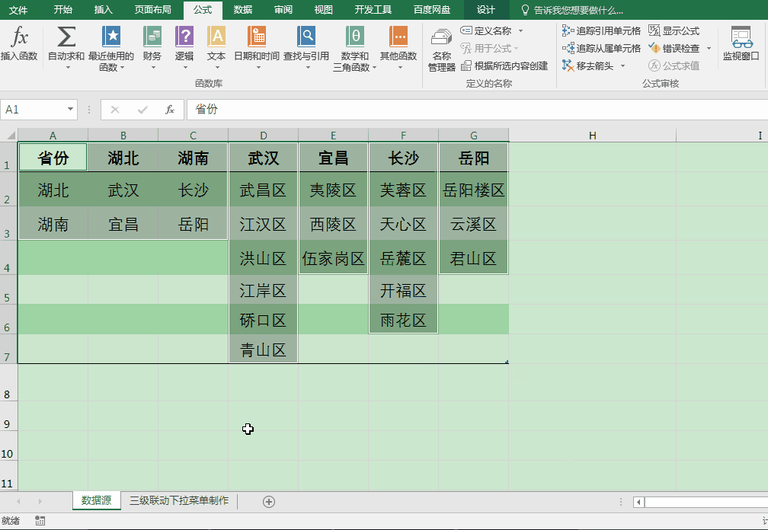The height and width of the screenshot is (530, 768).
Task: Switch to the View (视图) ribbon tab
Action: pyautogui.click(x=323, y=10)
